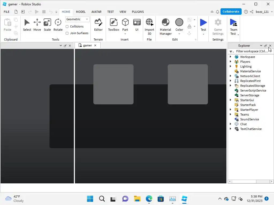Pick the Rotate tool
The image size is (274, 205).
pos(58,25)
